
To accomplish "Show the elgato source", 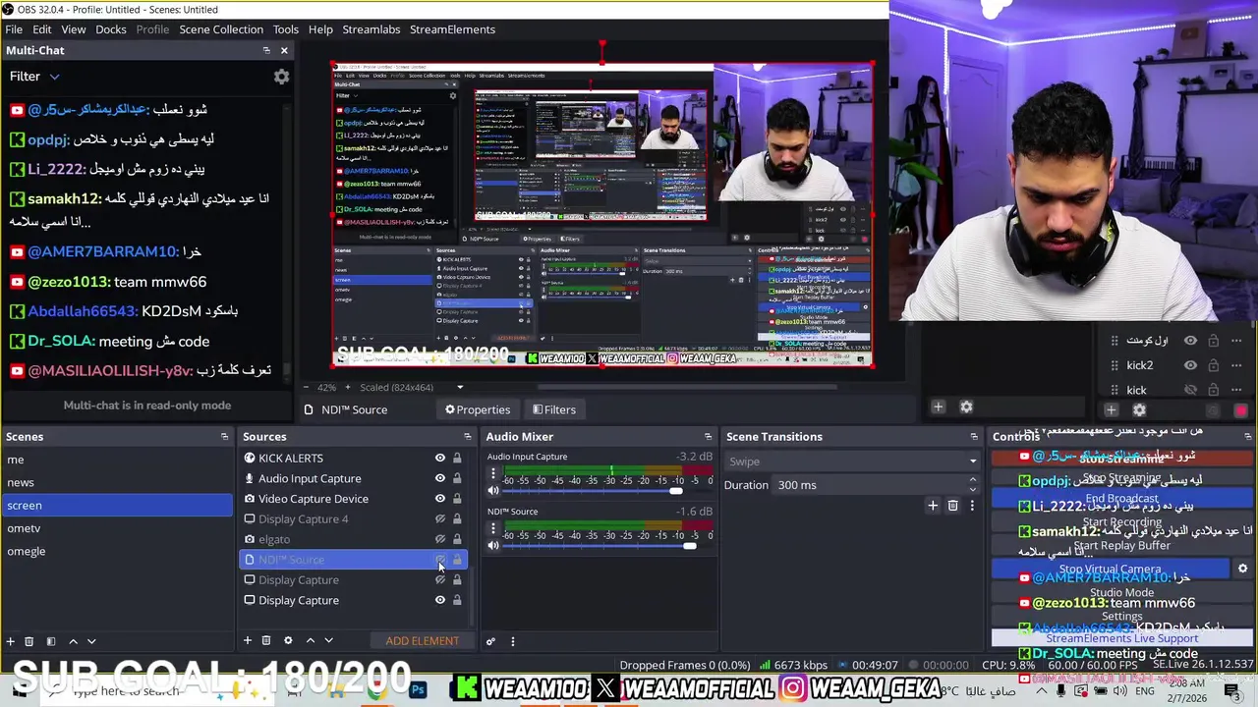I will tap(440, 539).
